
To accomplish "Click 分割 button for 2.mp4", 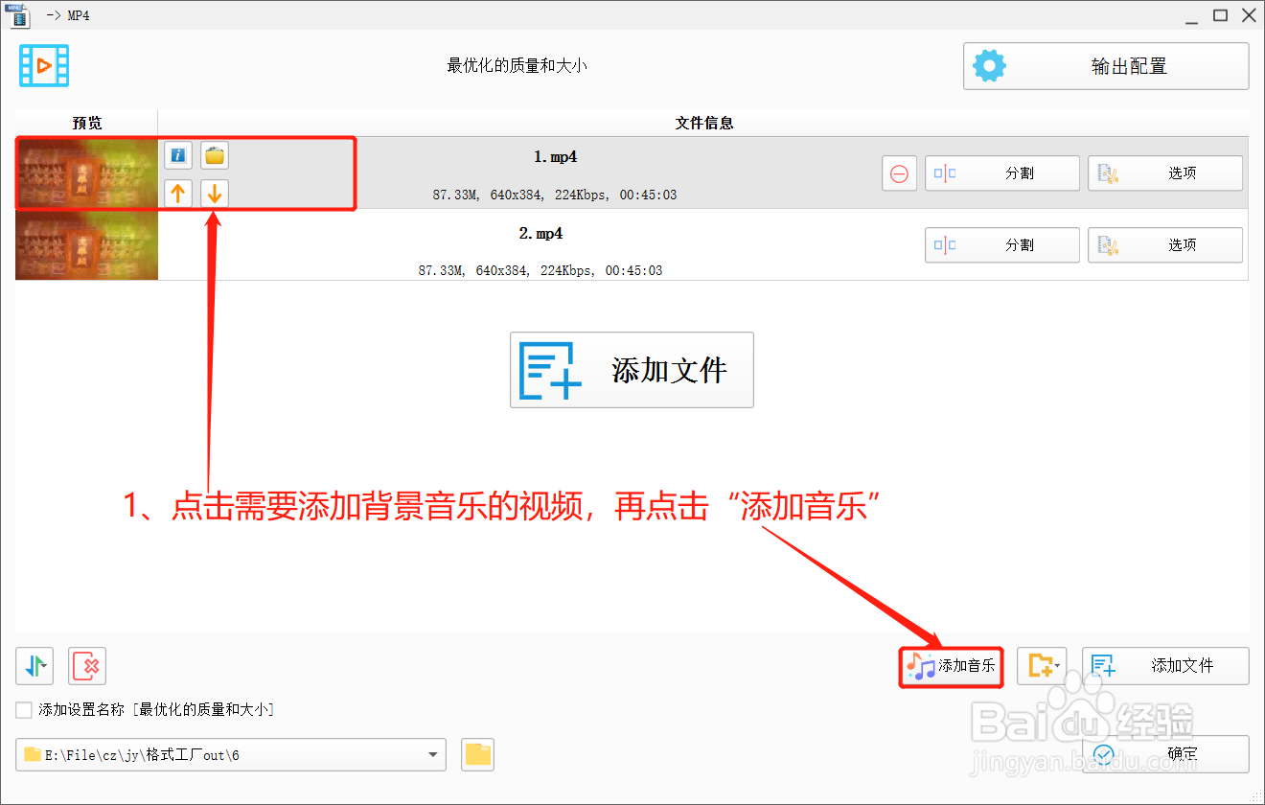I will [x=1001, y=244].
